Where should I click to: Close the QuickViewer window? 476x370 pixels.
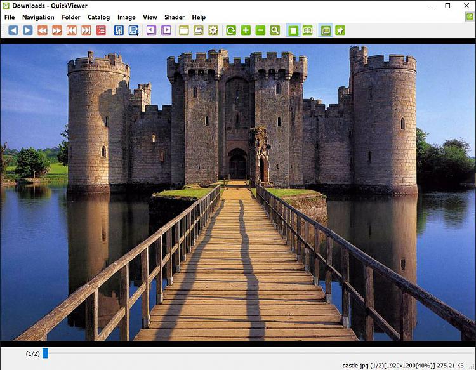(x=466, y=6)
